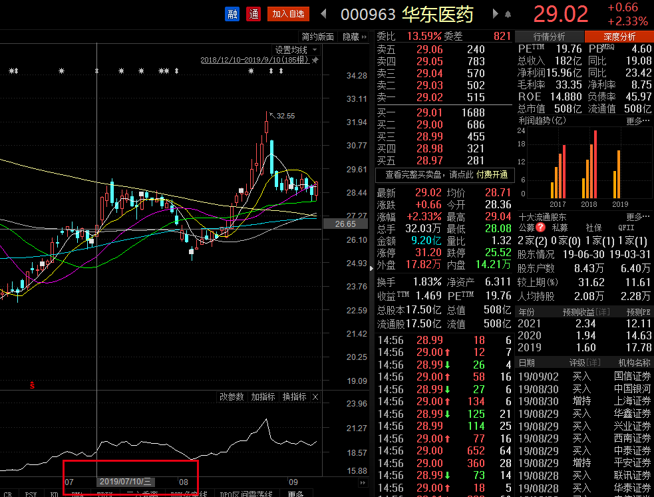Add stock via 加入自选 button
The width and height of the screenshot is (654, 497).
(288, 14)
